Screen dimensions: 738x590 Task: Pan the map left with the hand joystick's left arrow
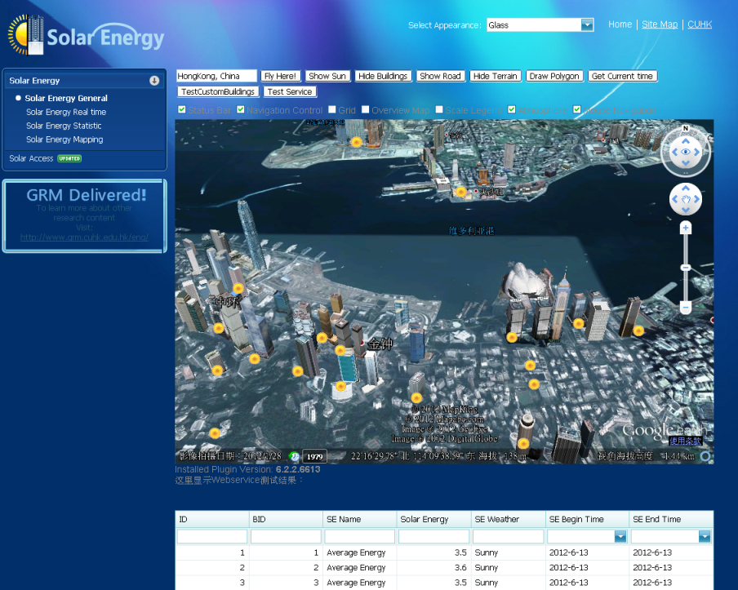coord(675,199)
